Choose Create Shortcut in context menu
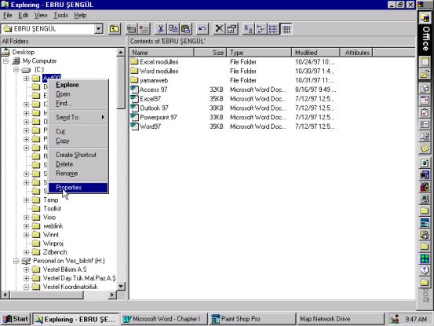Image resolution: width=434 pixels, height=326 pixels. 78,155
